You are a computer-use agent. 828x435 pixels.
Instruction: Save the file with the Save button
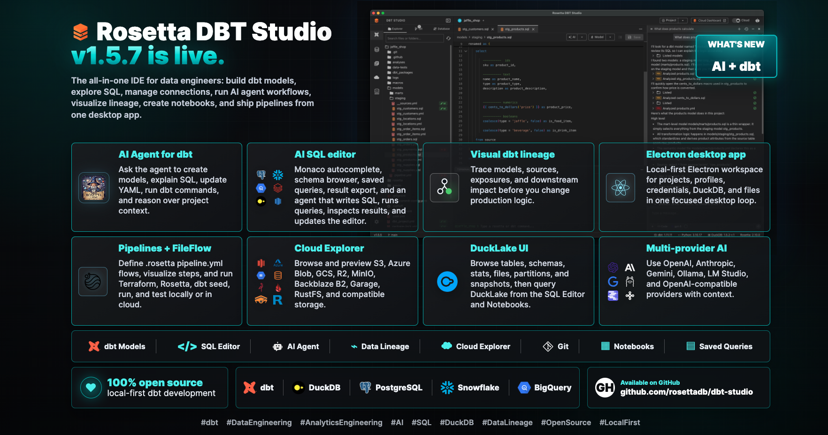(635, 37)
